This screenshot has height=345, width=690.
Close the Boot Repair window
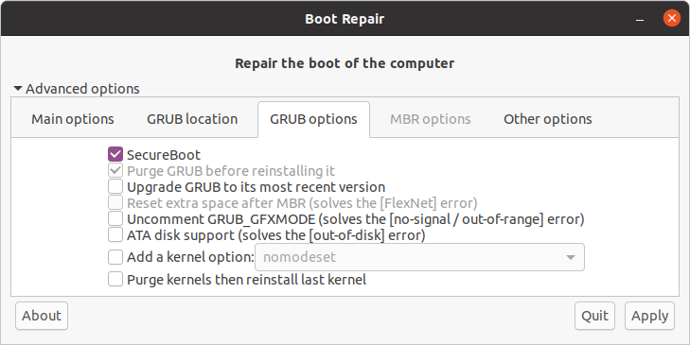point(671,19)
